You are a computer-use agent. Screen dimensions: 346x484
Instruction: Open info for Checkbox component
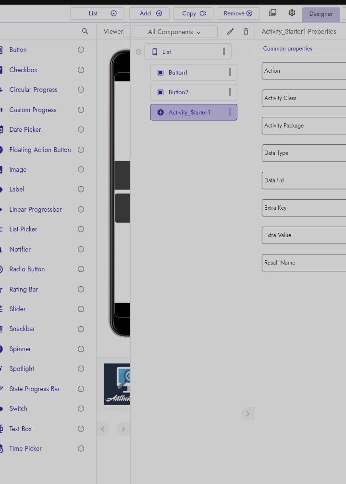[81, 70]
